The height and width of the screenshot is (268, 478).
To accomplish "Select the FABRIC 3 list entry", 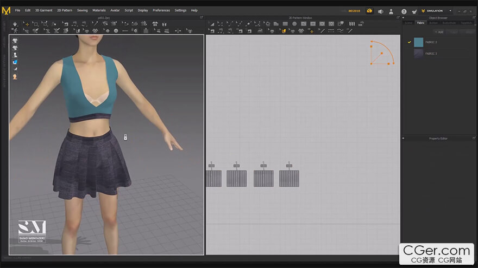I will [x=431, y=54].
